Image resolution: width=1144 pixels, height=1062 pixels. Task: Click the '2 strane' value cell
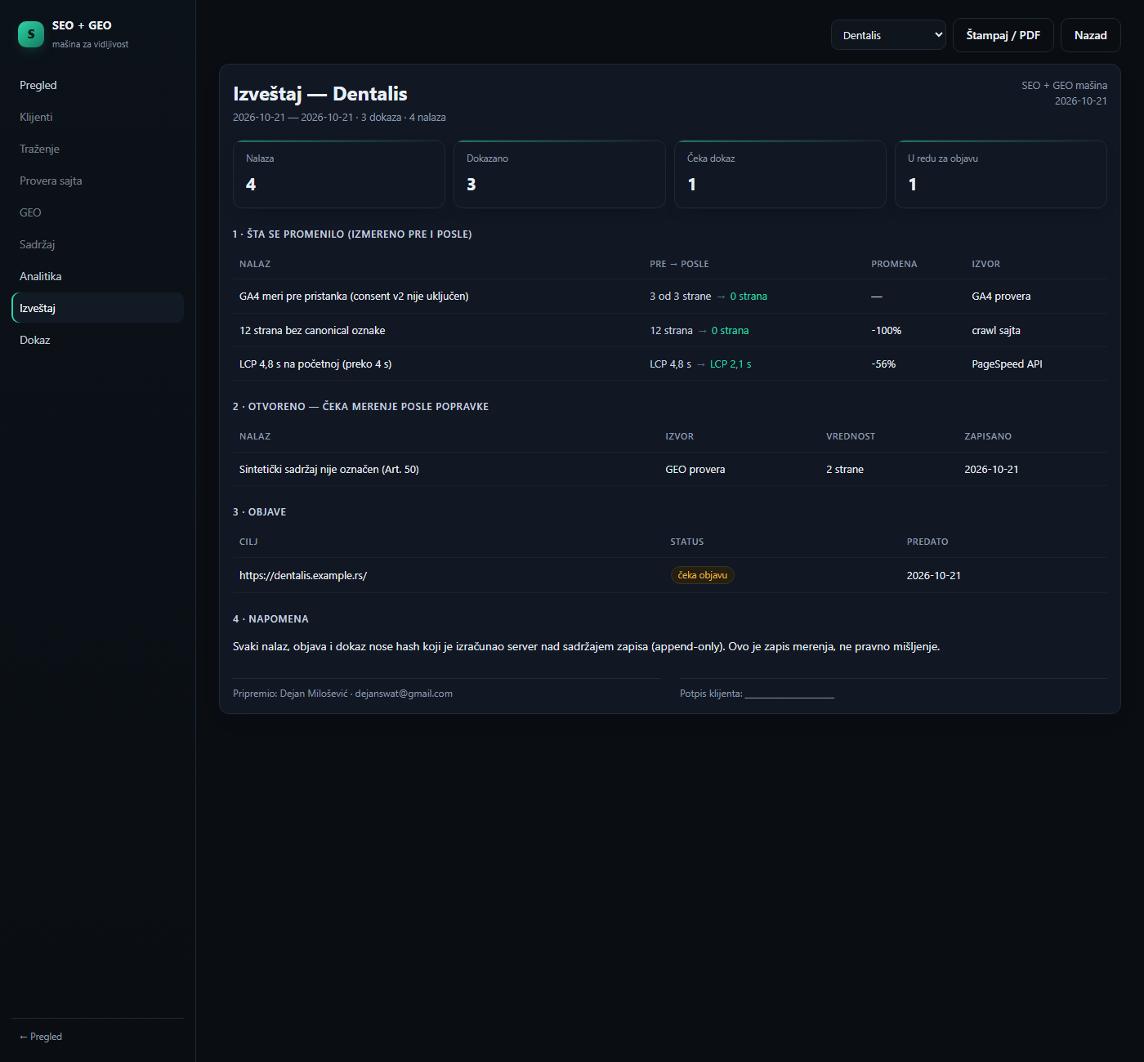(845, 470)
